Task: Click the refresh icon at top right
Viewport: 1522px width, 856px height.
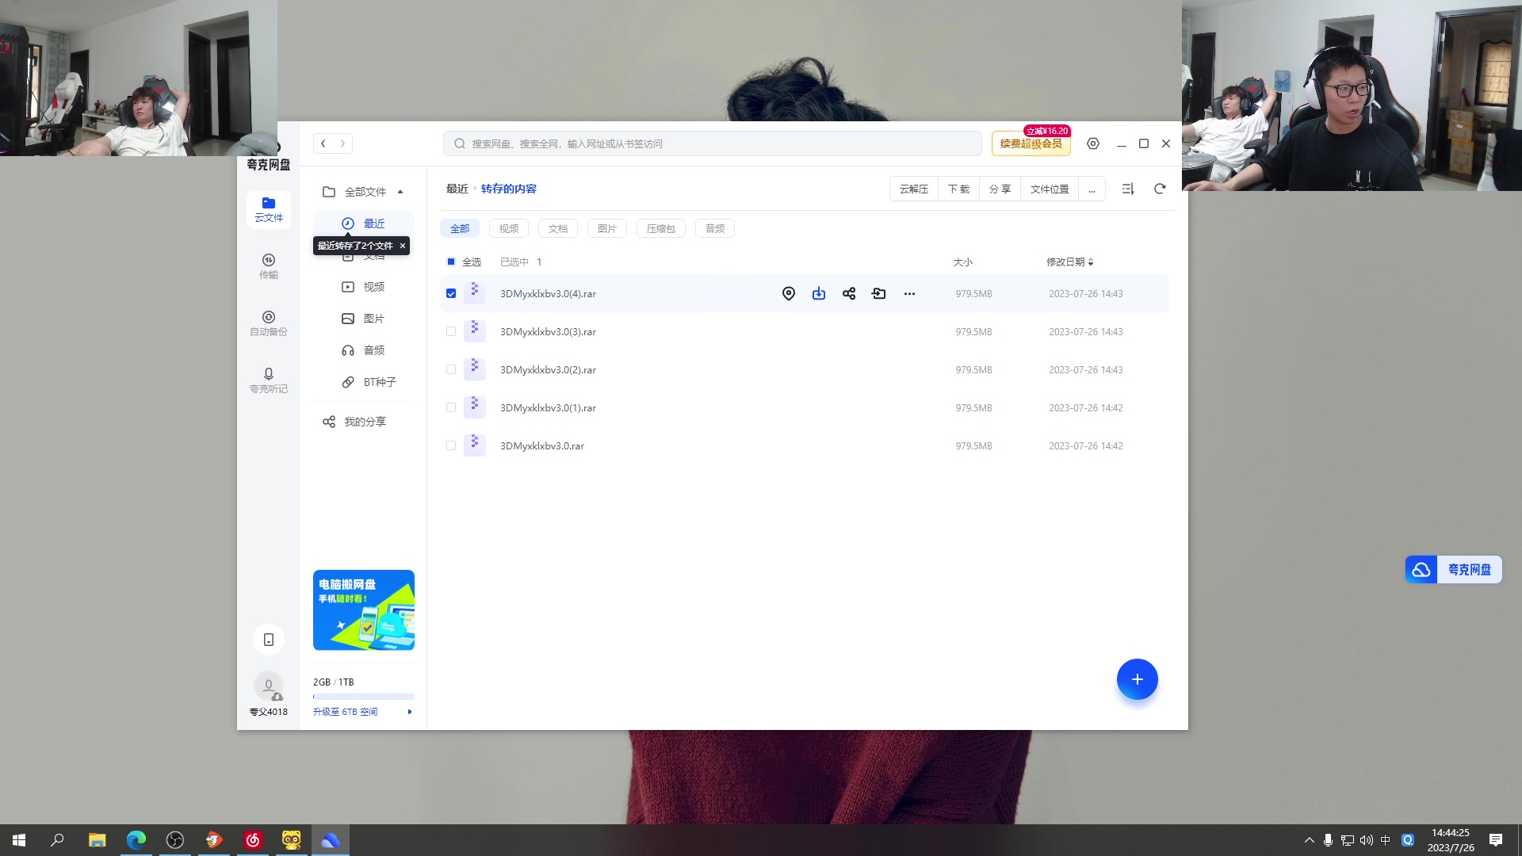Action: (1160, 189)
